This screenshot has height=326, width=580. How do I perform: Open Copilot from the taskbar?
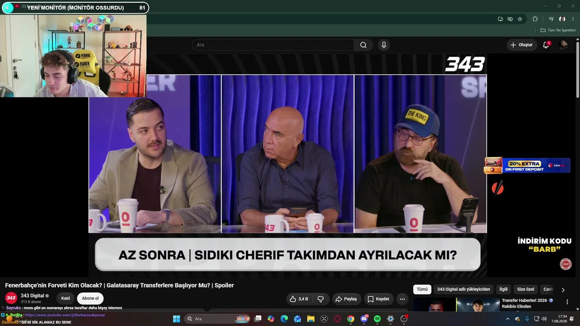pyautogui.click(x=271, y=319)
